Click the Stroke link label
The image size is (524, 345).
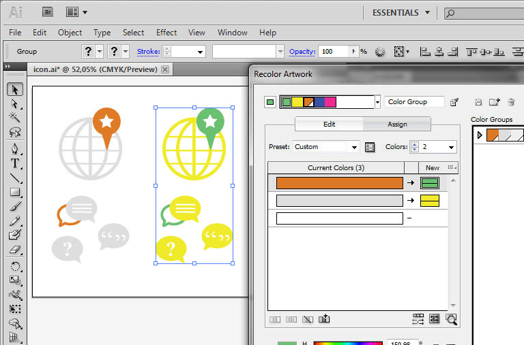click(x=148, y=52)
